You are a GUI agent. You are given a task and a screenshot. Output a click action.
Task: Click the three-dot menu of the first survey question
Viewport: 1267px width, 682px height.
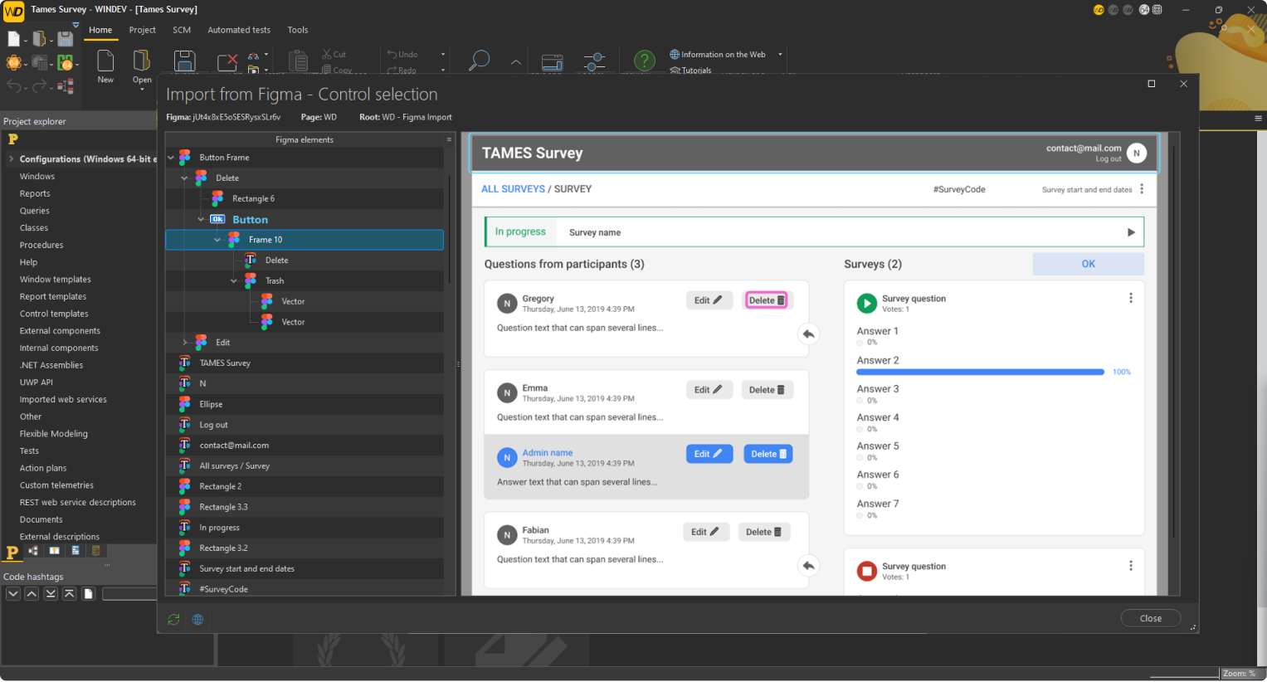tap(1130, 298)
